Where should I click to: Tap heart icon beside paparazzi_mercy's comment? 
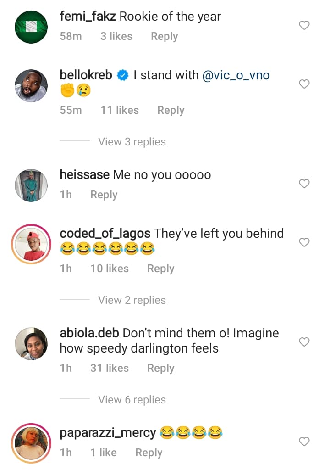tap(304, 442)
